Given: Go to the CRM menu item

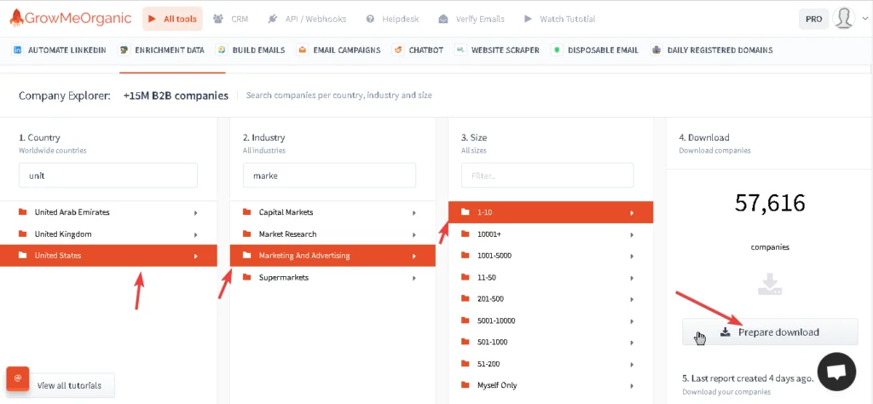Looking at the screenshot, I should point(231,19).
